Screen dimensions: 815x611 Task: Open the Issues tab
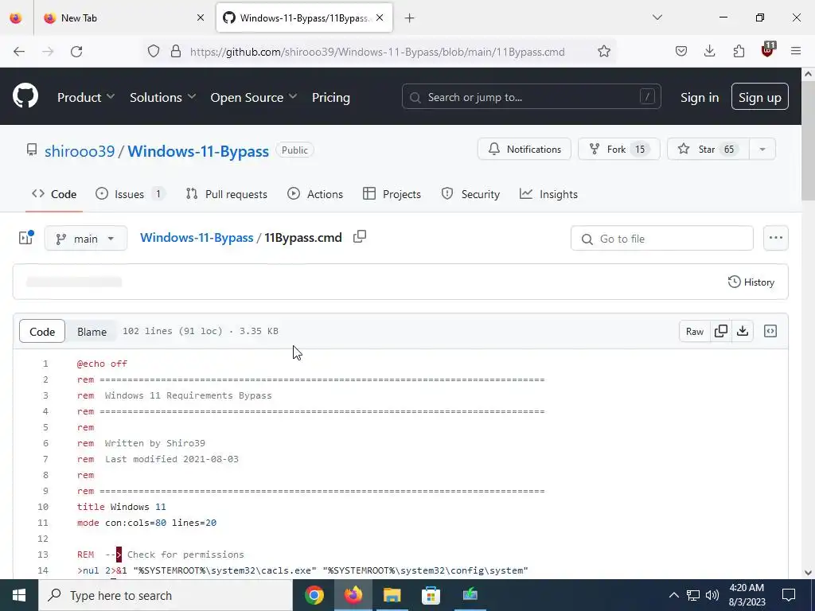coord(131,194)
